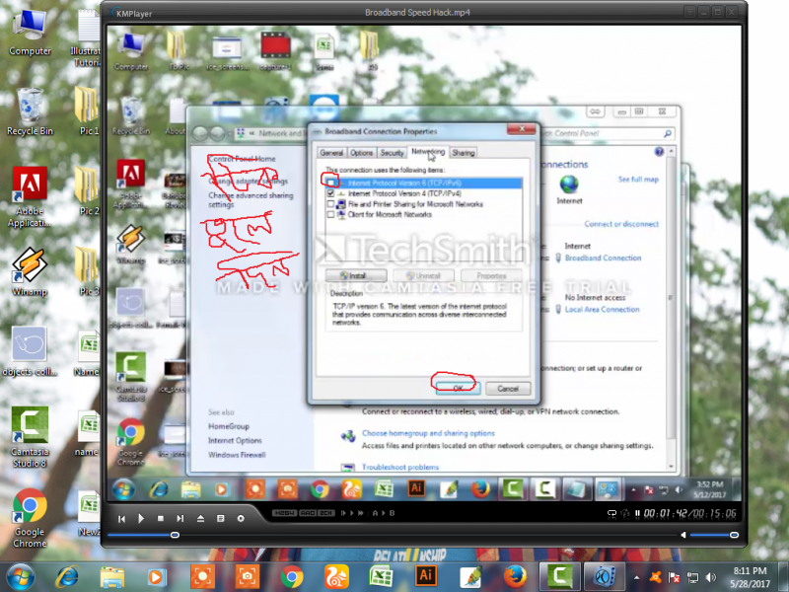Screen dimensions: 789x592
Task: Open network status tray icon
Action: [x=693, y=577]
